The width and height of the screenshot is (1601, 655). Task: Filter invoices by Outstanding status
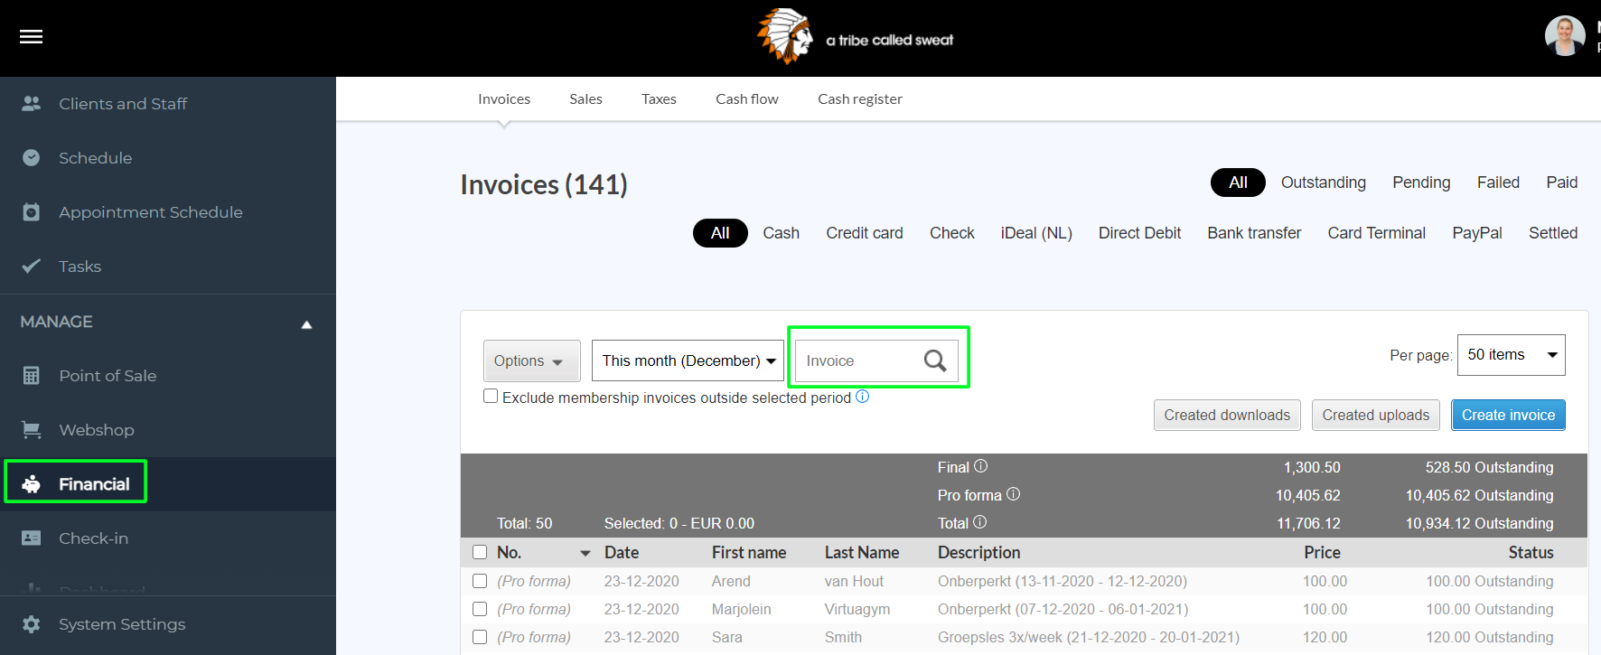[1324, 182]
